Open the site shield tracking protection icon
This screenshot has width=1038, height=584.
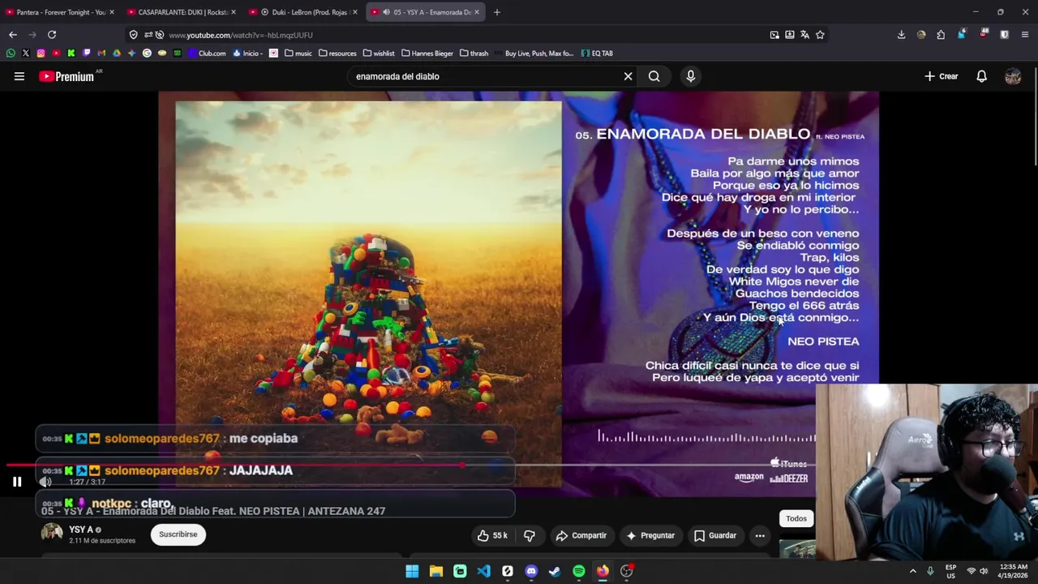click(x=134, y=35)
